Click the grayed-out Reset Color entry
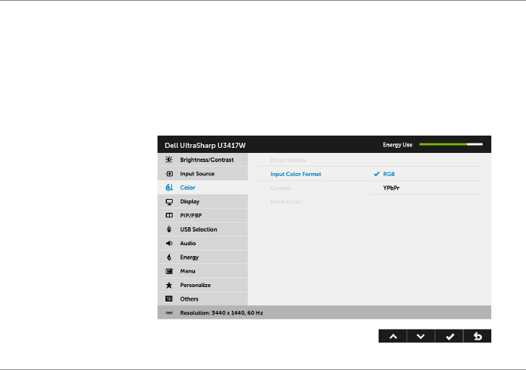Viewport: 526px width, 370px height. 286,202
